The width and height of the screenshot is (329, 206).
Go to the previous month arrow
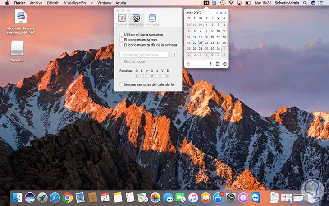click(217, 13)
